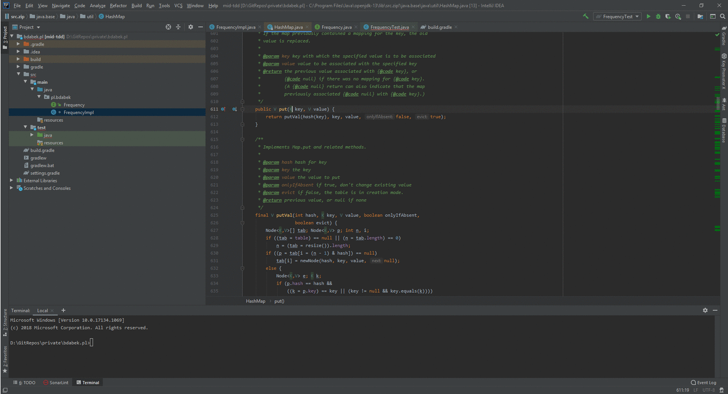This screenshot has width=728, height=394.
Task: Open the VCS menu
Action: tap(179, 5)
